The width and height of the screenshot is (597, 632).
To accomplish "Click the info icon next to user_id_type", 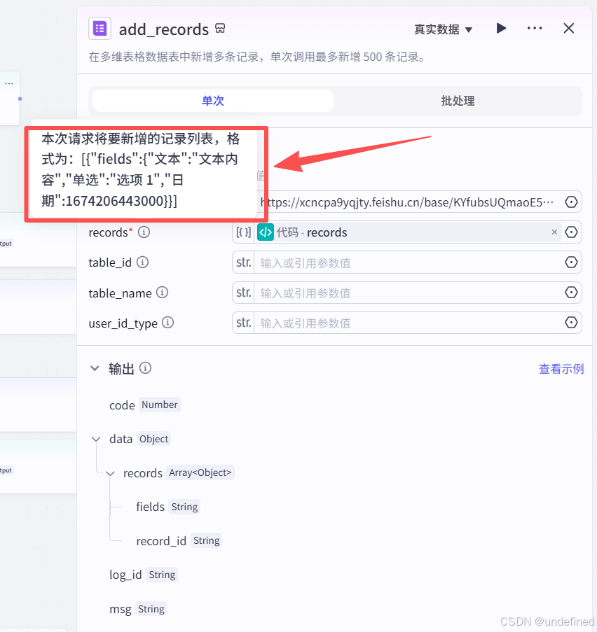I will tap(167, 323).
